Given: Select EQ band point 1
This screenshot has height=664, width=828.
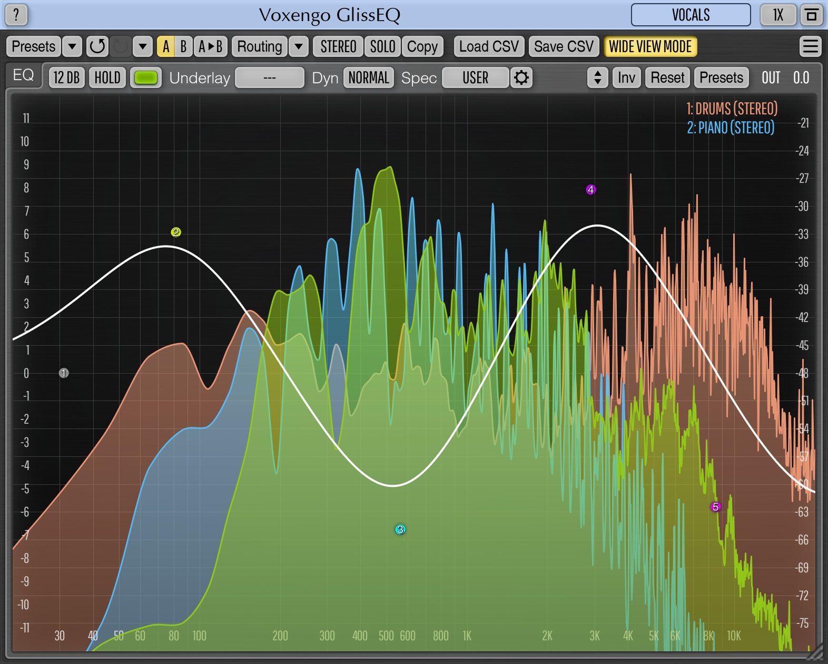Looking at the screenshot, I should point(64,373).
